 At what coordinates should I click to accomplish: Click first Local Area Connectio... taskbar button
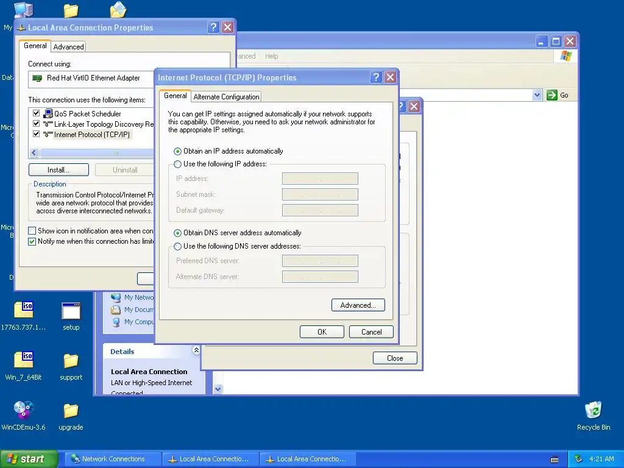(210, 459)
